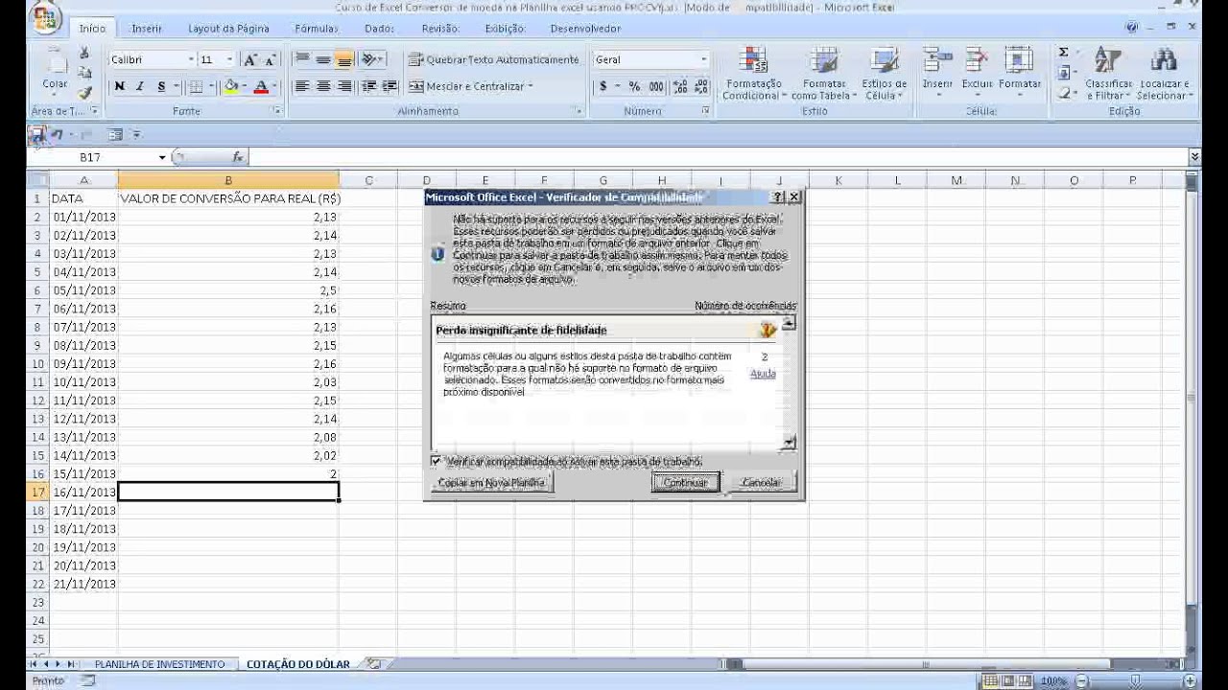Decrease indent in alignment group

pyautogui.click(x=371, y=86)
